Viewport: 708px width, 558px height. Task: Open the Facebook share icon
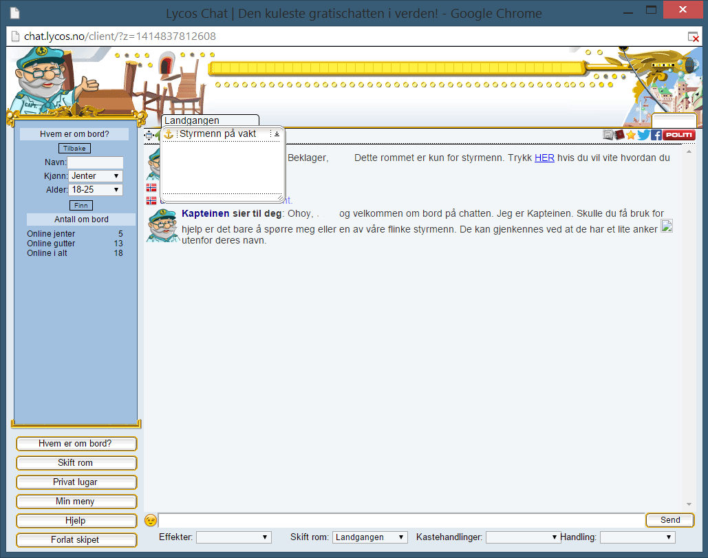[x=656, y=135]
